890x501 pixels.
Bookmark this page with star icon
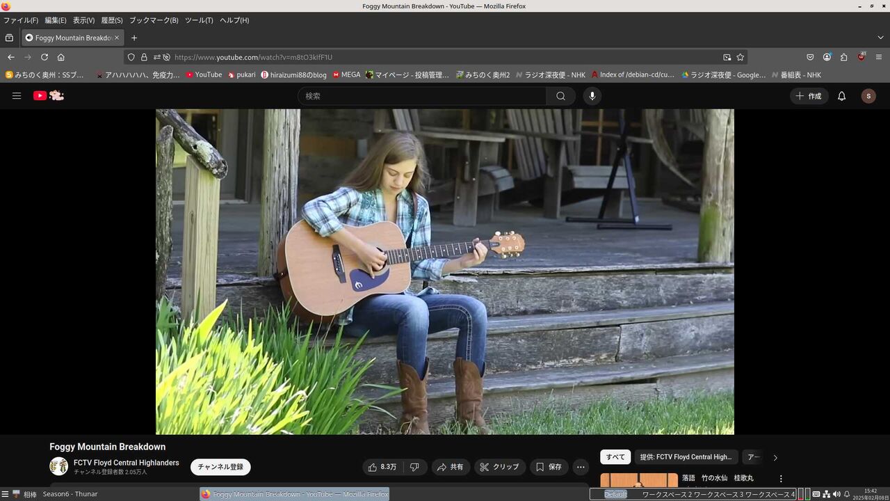click(741, 57)
